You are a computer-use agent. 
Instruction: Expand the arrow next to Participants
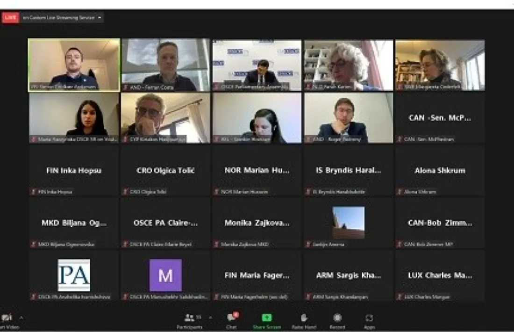point(210,318)
